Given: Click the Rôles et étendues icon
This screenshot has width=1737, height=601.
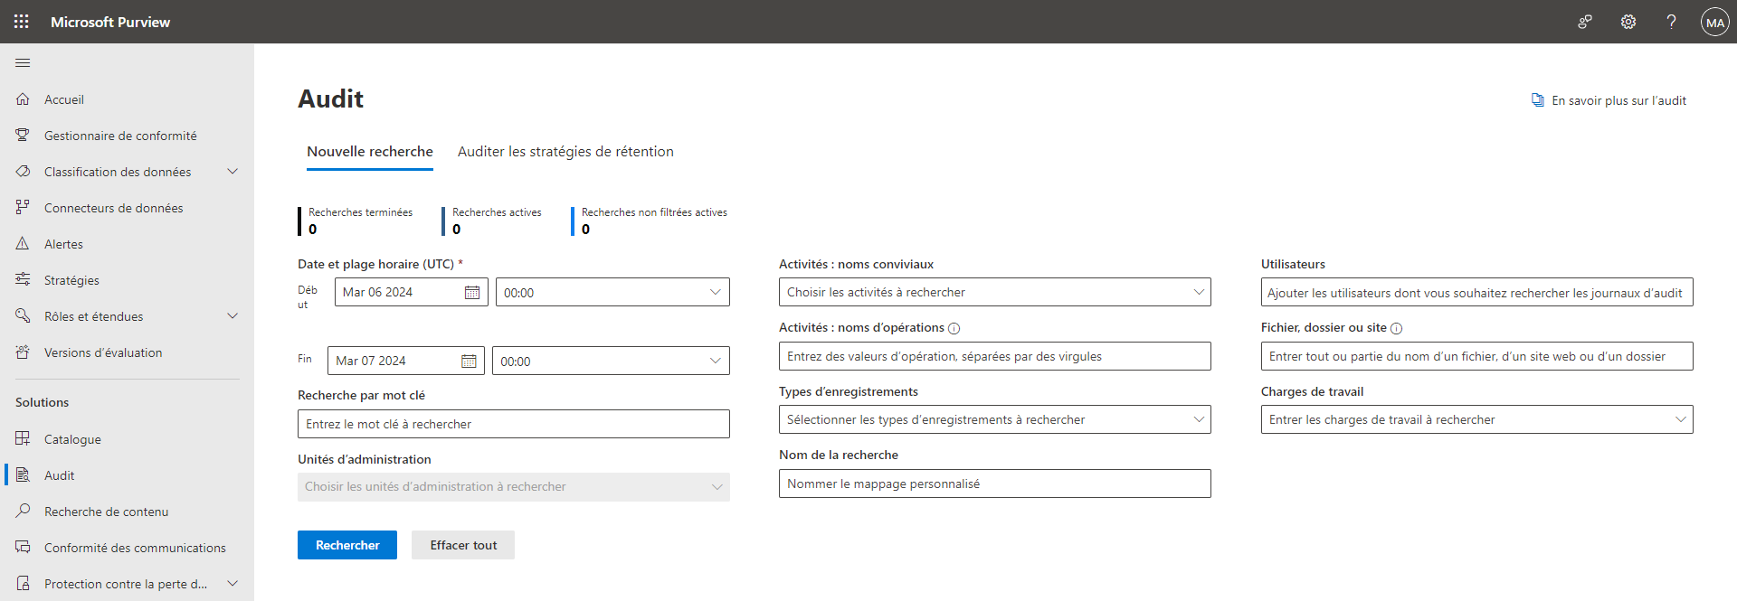Looking at the screenshot, I should coord(23,316).
